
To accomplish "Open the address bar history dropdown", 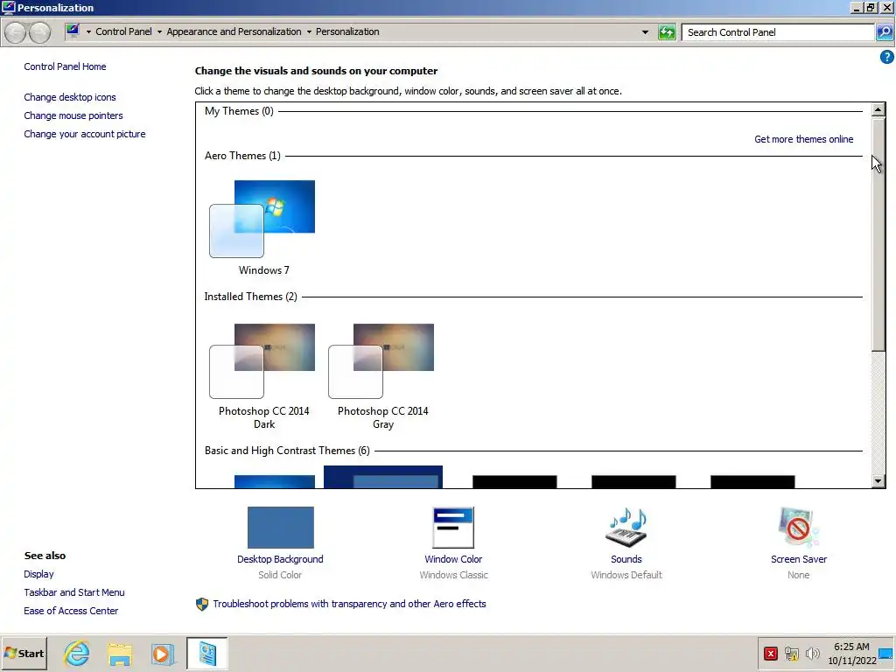I will tap(645, 32).
